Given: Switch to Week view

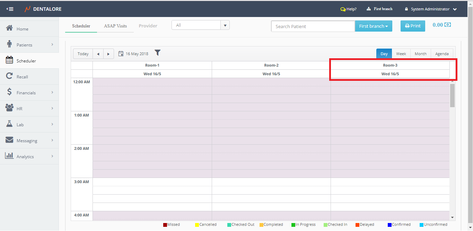Looking at the screenshot, I should pos(401,54).
